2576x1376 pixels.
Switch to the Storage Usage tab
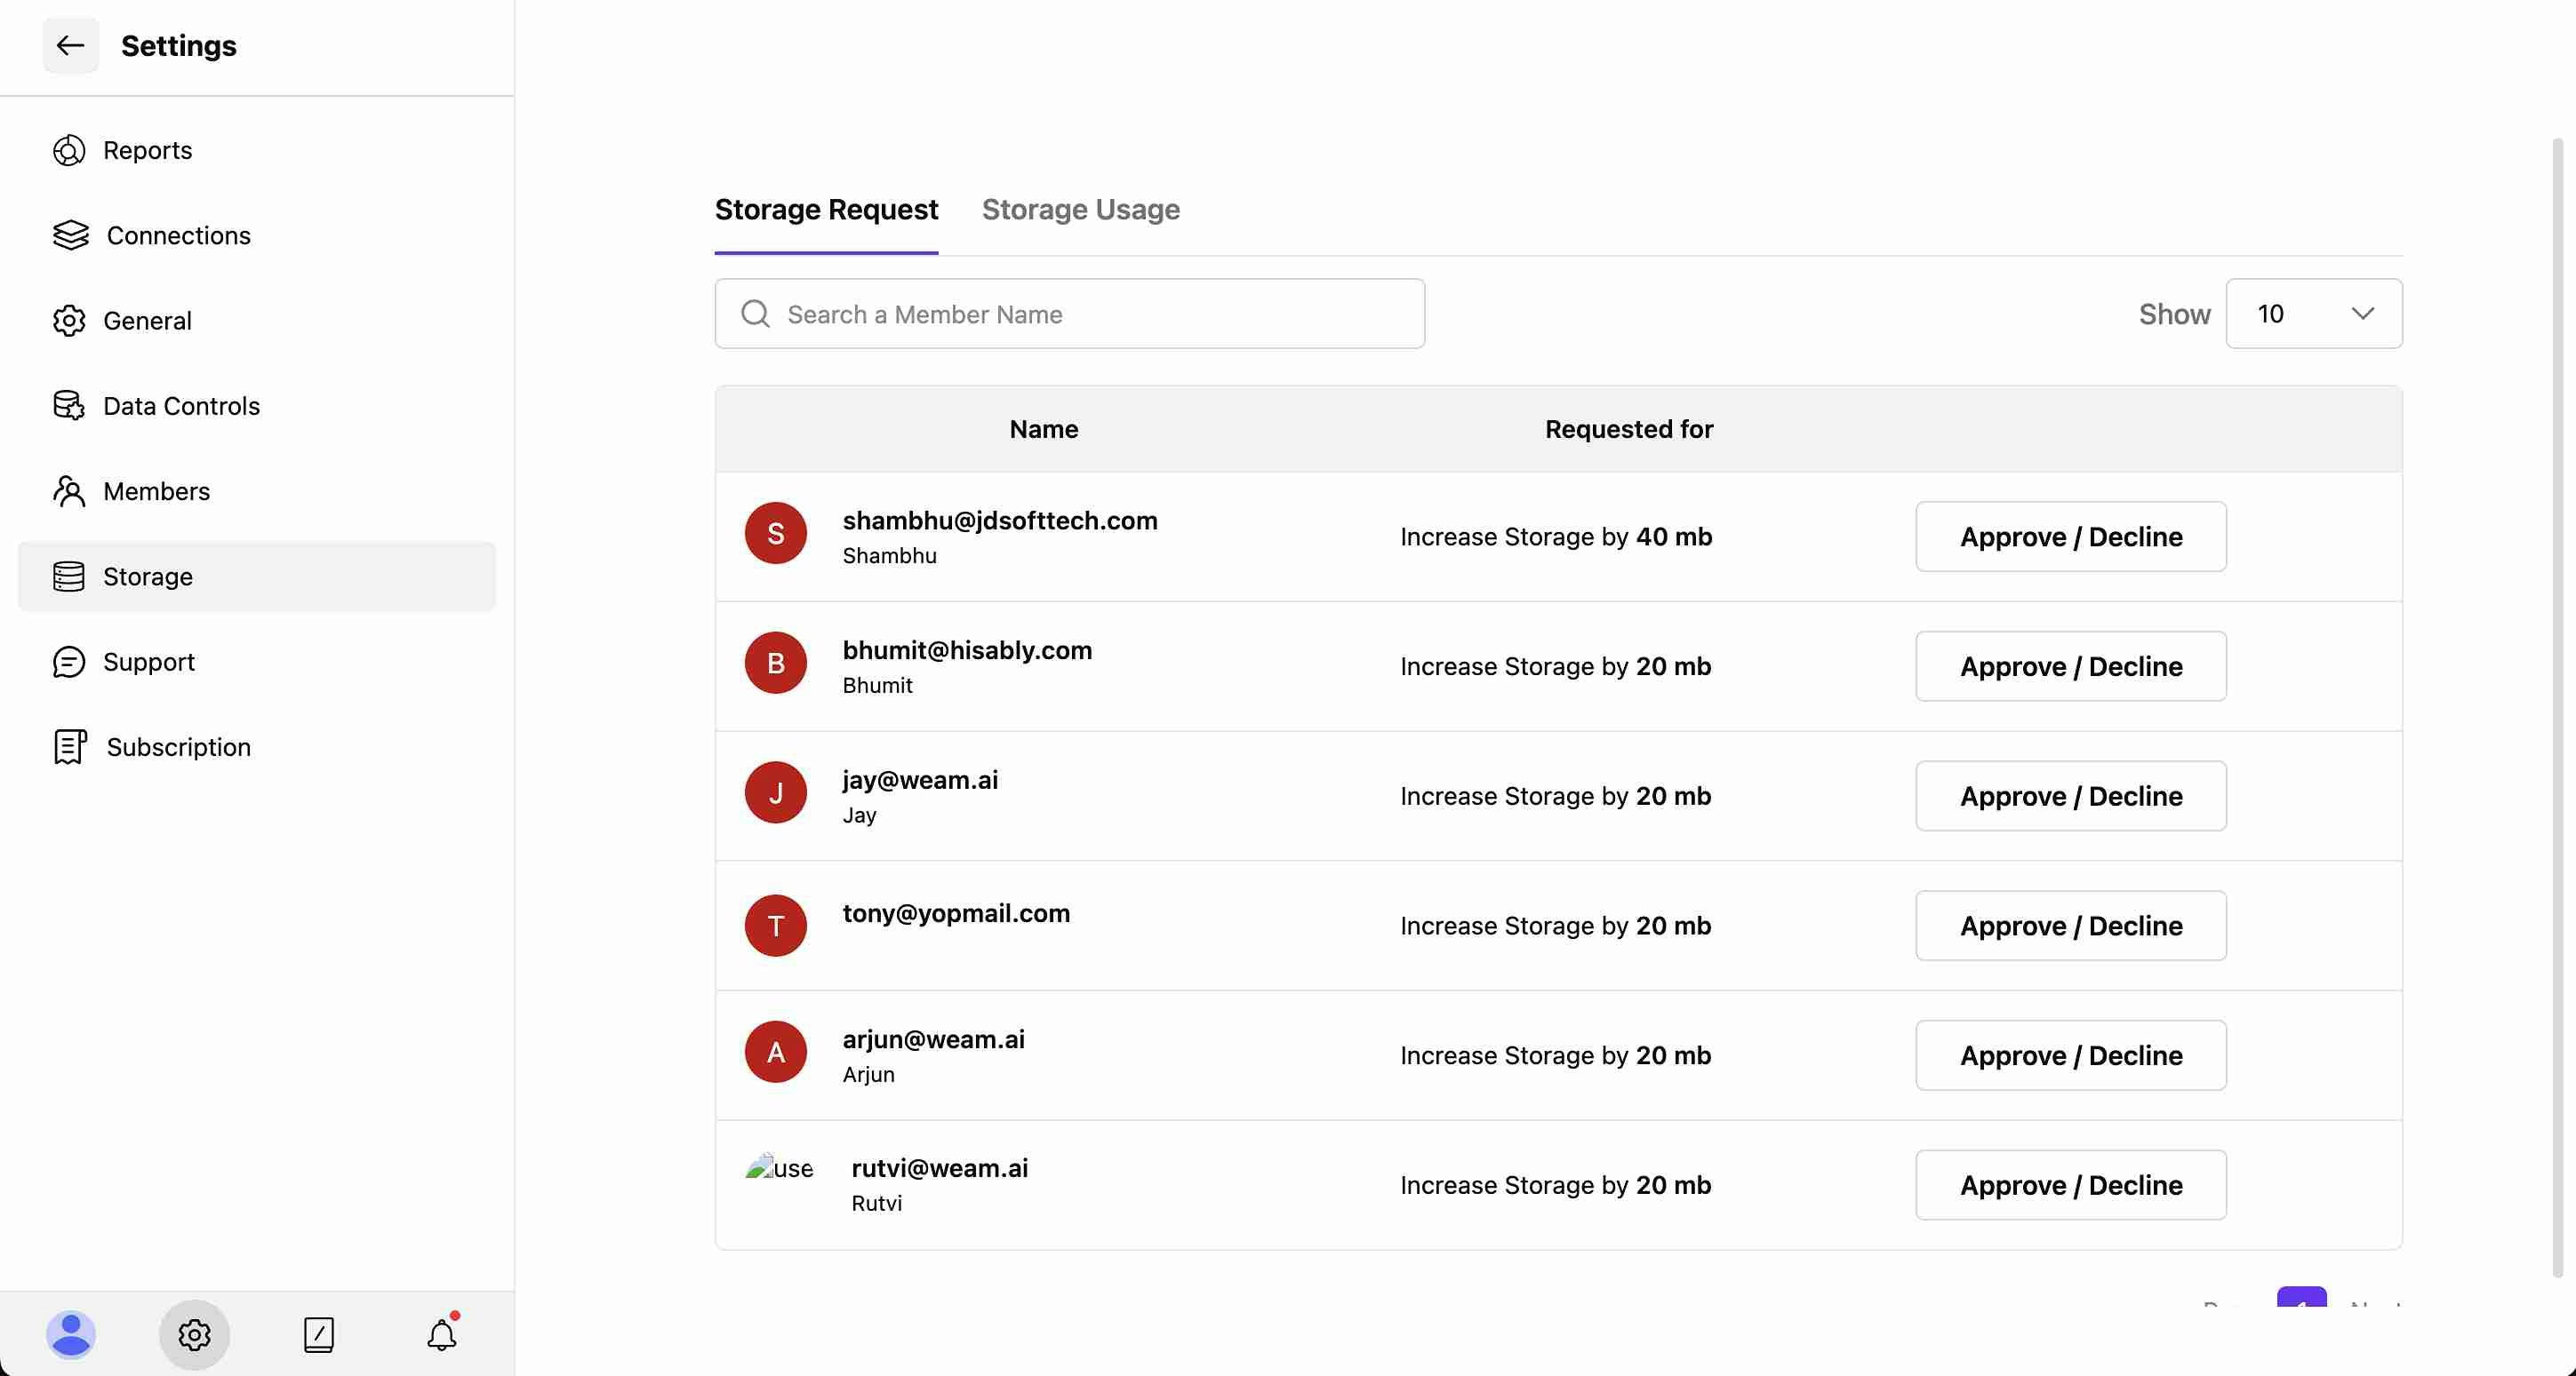(x=1080, y=210)
